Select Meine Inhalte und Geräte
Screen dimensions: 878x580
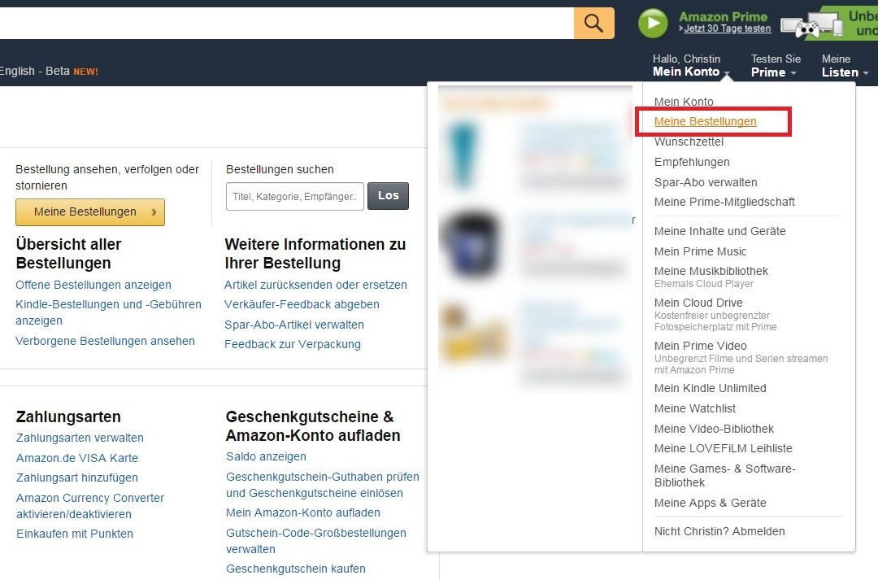(719, 231)
